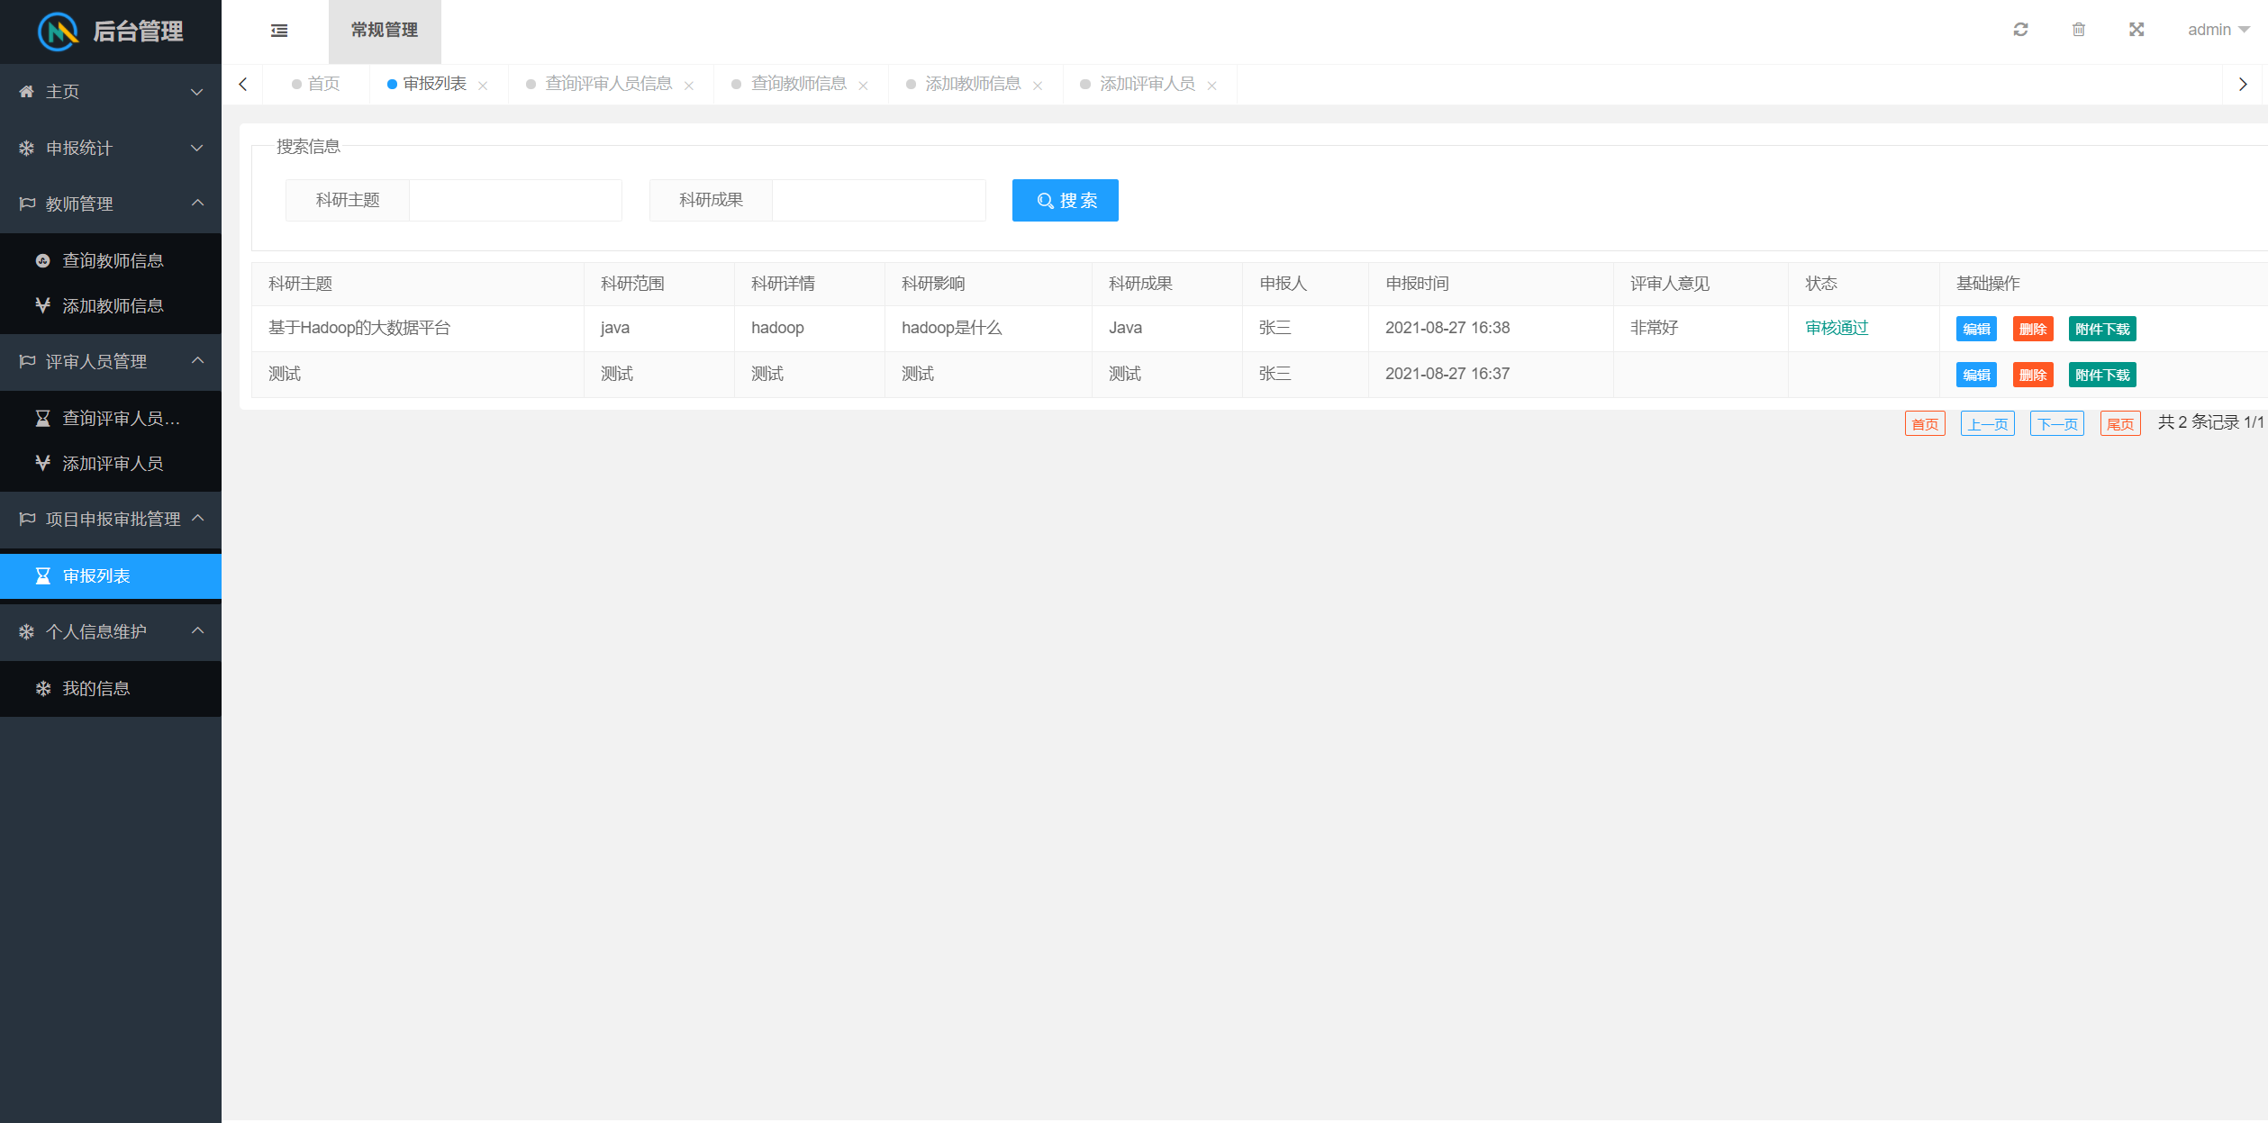Open the admin user dropdown
Image resolution: width=2268 pixels, height=1123 pixels.
pos(2218,30)
